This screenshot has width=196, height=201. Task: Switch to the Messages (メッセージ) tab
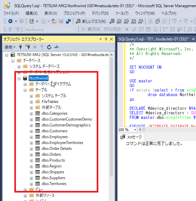[131, 137]
